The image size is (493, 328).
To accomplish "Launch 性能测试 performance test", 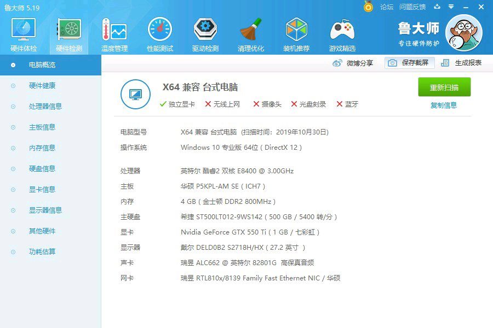I will click(160, 34).
